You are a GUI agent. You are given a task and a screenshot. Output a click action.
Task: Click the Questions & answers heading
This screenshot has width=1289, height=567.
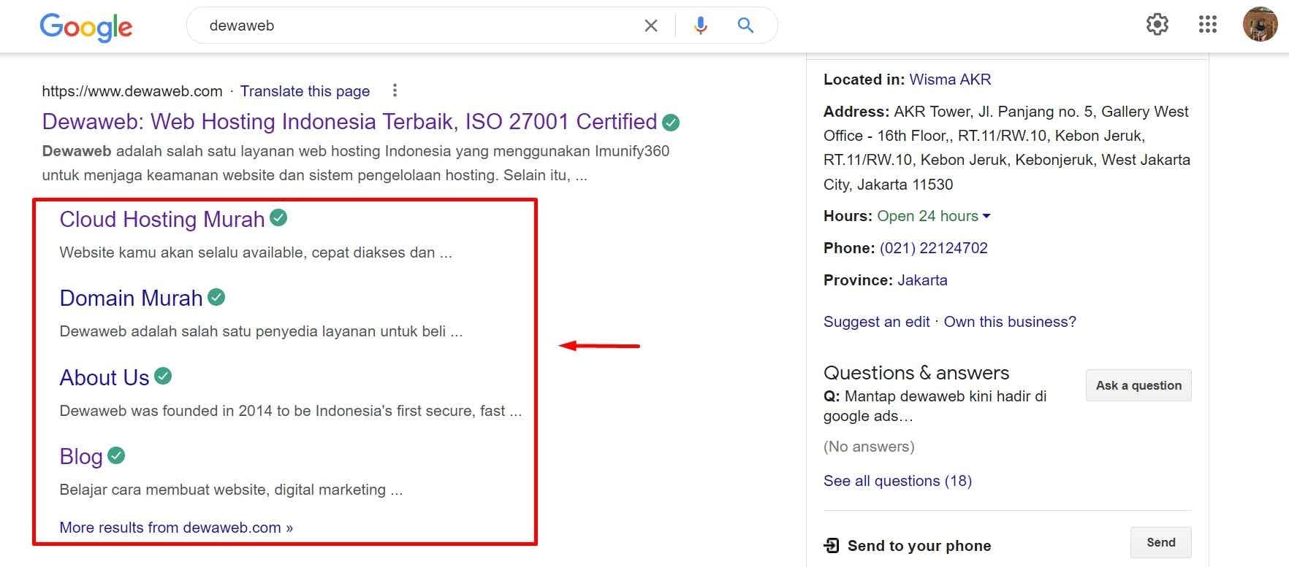[x=916, y=373]
